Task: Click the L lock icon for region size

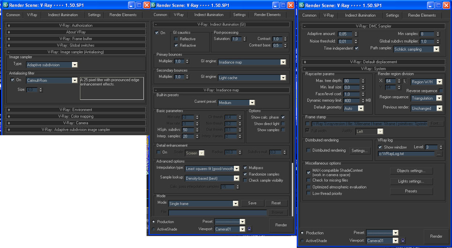Action: click(405, 82)
